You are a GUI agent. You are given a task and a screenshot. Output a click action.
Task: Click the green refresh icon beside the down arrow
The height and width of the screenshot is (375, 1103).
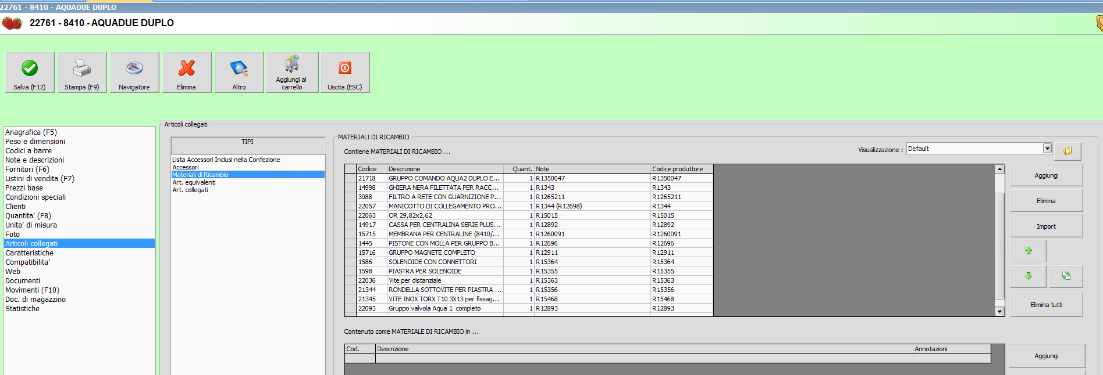(1066, 276)
